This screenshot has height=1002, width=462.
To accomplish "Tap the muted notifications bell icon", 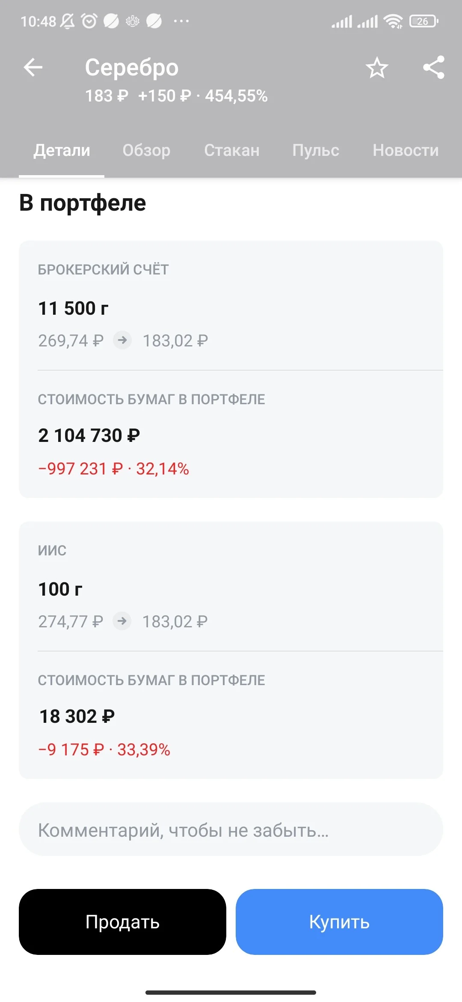I will click(67, 21).
